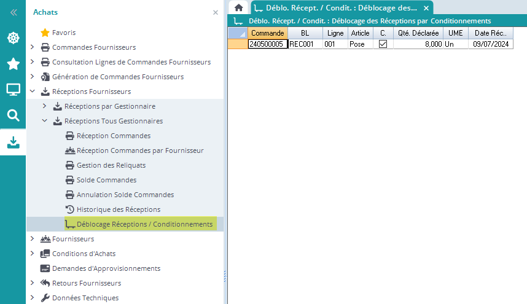Click the Commande cell 240500005

click(x=267, y=44)
